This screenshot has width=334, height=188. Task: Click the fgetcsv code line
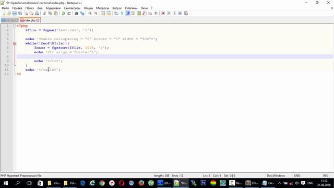[x=71, y=48]
